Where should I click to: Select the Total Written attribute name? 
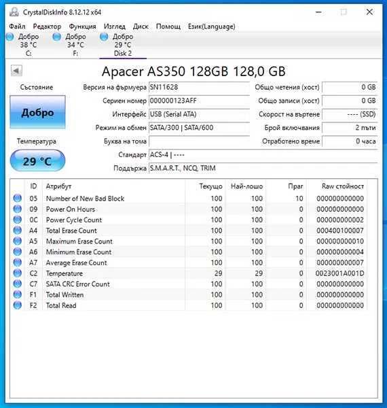tap(65, 295)
